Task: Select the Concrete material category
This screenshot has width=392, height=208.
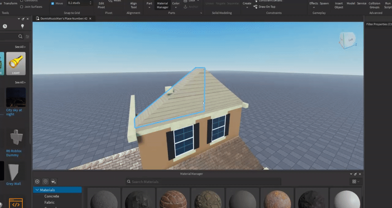Action: tap(52, 196)
